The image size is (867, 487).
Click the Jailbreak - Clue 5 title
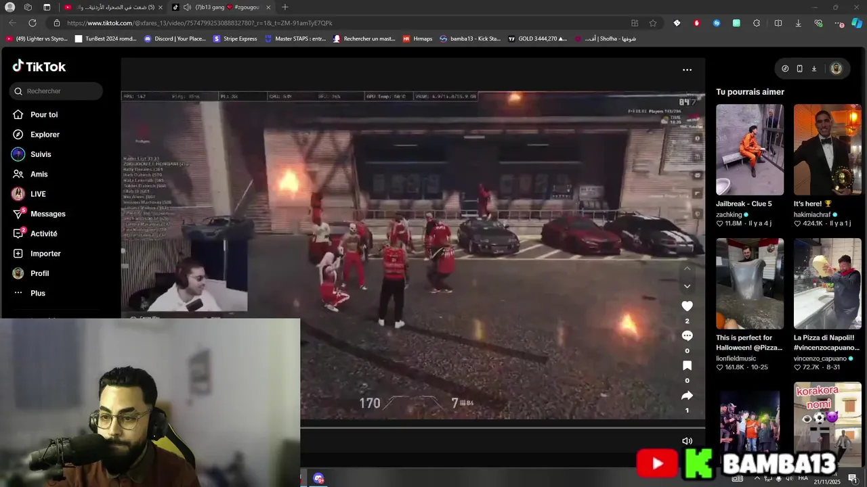click(744, 204)
